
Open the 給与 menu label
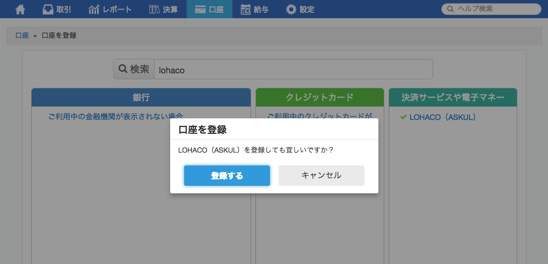[261, 10]
